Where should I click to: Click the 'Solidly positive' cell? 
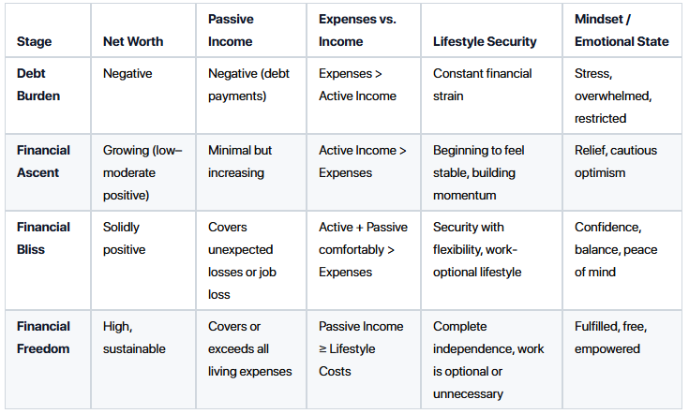(x=125, y=239)
